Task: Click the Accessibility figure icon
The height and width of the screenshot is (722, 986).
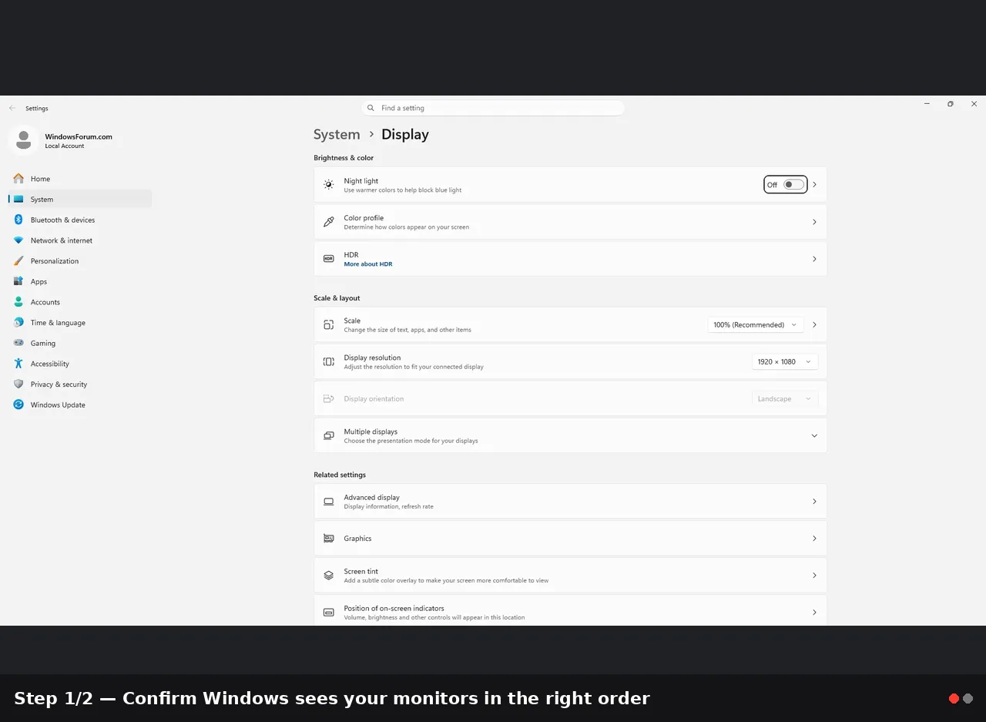Action: pos(18,364)
